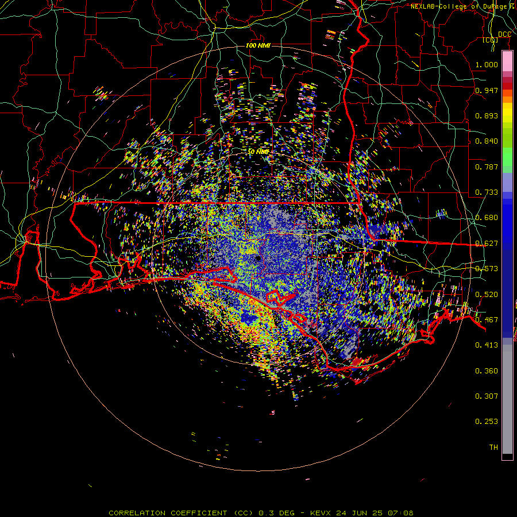The height and width of the screenshot is (517, 517).
Task: Click the 0.307 scale value
Action: [487, 396]
